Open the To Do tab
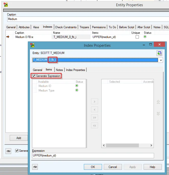This screenshot has width=169, height=175. [112, 27]
